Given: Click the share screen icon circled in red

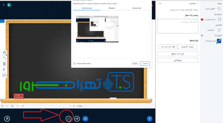Looking at the screenshot, I should [x=68, y=119].
